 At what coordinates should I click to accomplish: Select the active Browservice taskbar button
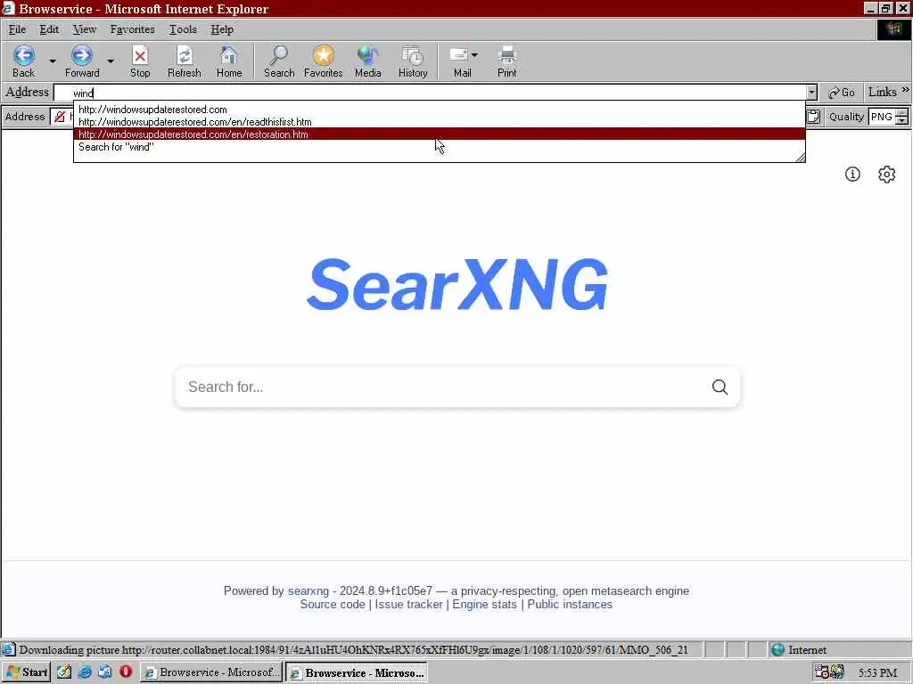click(x=357, y=672)
